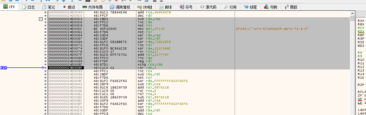Click the disassembly vertical scrollbar
This screenshot has width=366, height=115.
click(352, 63)
